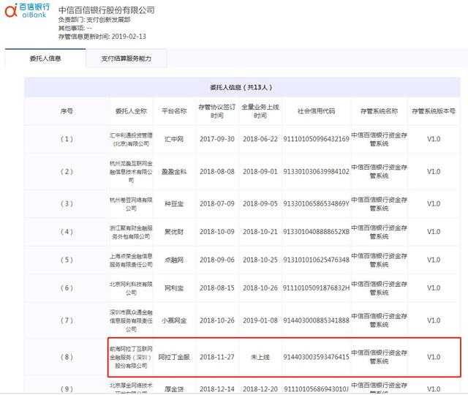
Task: Select platform name 汇中网
Action: pos(174,139)
